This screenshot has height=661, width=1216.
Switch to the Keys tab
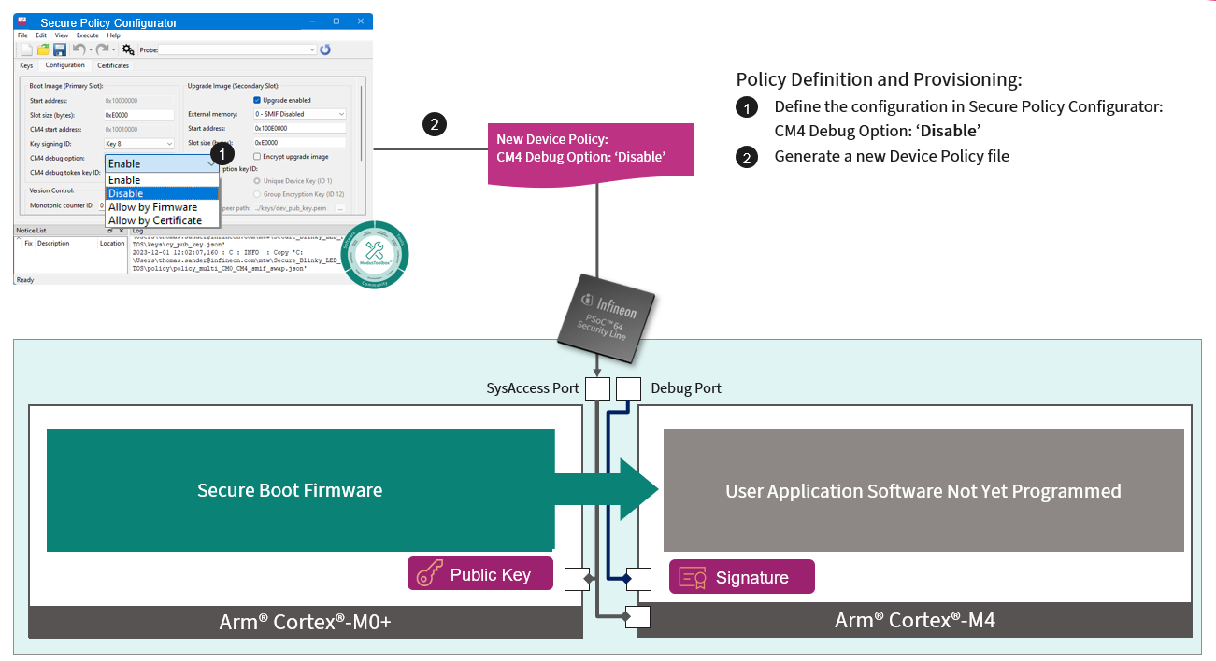[x=26, y=65]
